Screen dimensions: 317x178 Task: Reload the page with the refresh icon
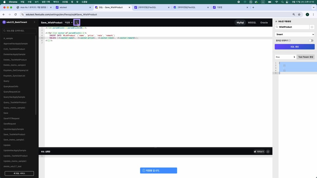tap(16, 15)
